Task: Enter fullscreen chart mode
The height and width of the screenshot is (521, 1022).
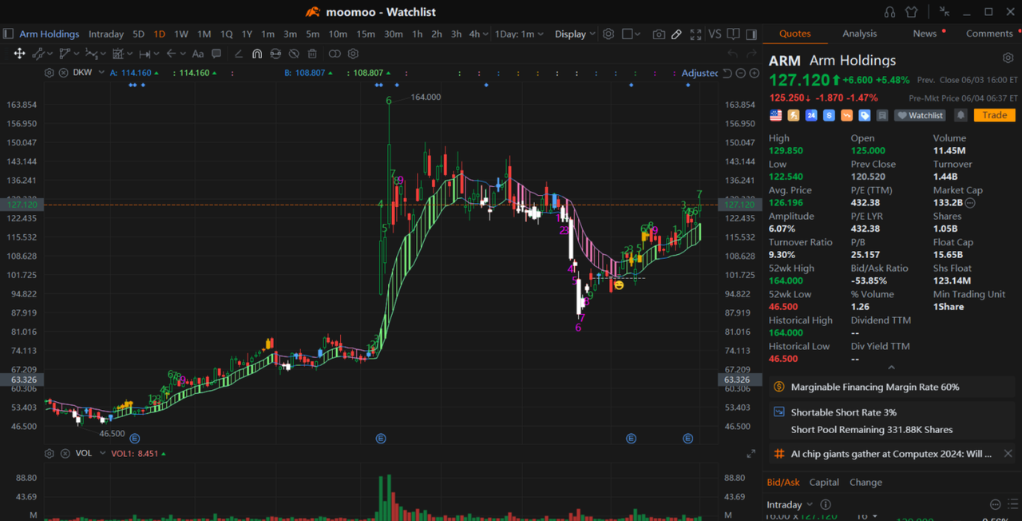Action: point(696,34)
